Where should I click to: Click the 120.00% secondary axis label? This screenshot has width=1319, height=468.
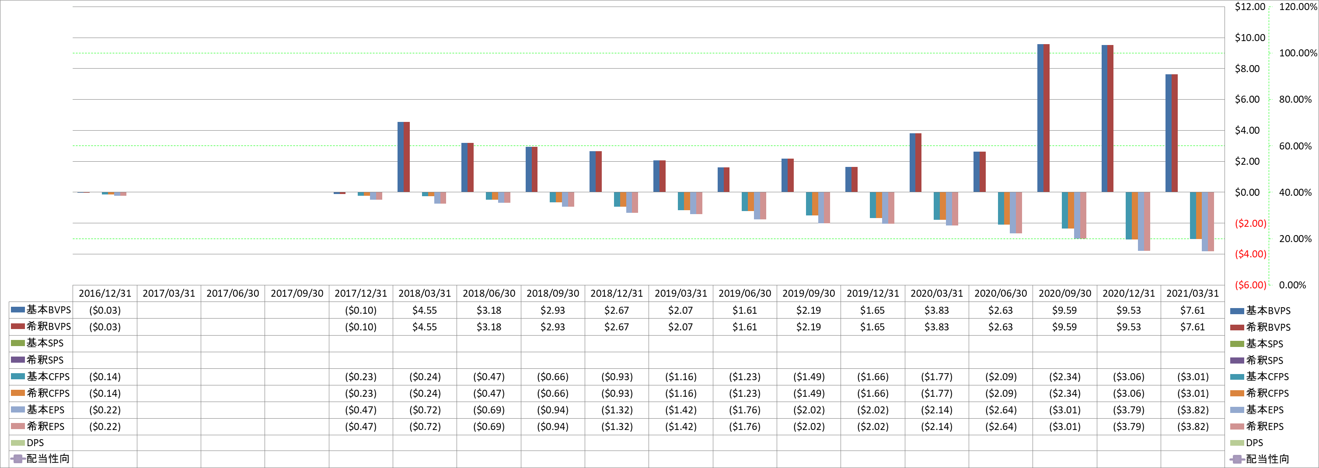tap(1298, 7)
